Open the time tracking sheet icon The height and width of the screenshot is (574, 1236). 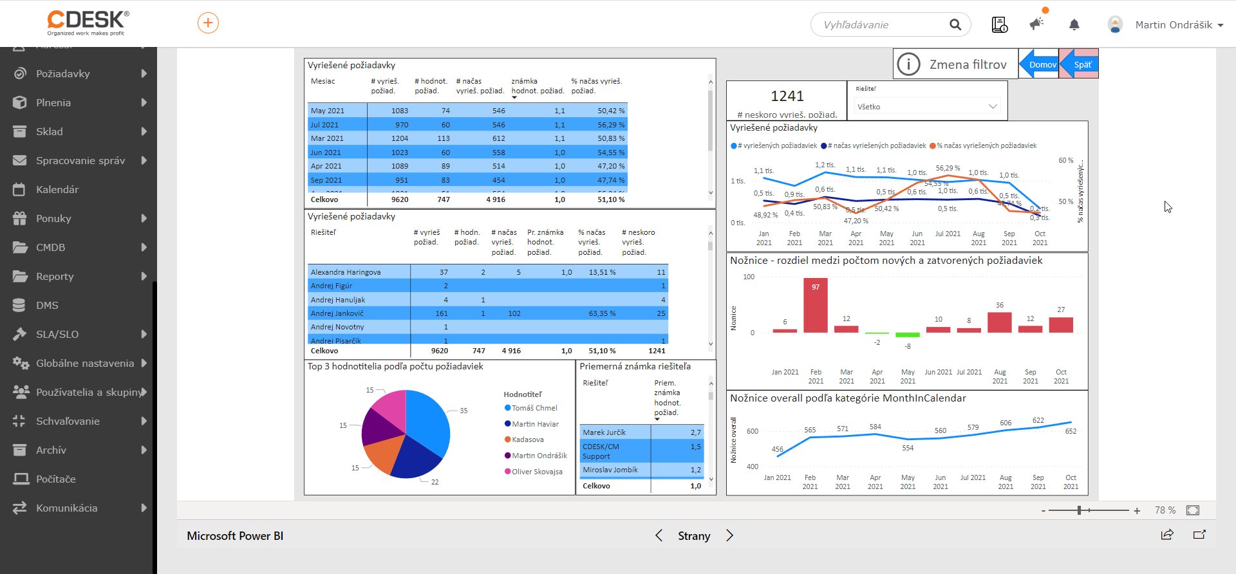(999, 24)
